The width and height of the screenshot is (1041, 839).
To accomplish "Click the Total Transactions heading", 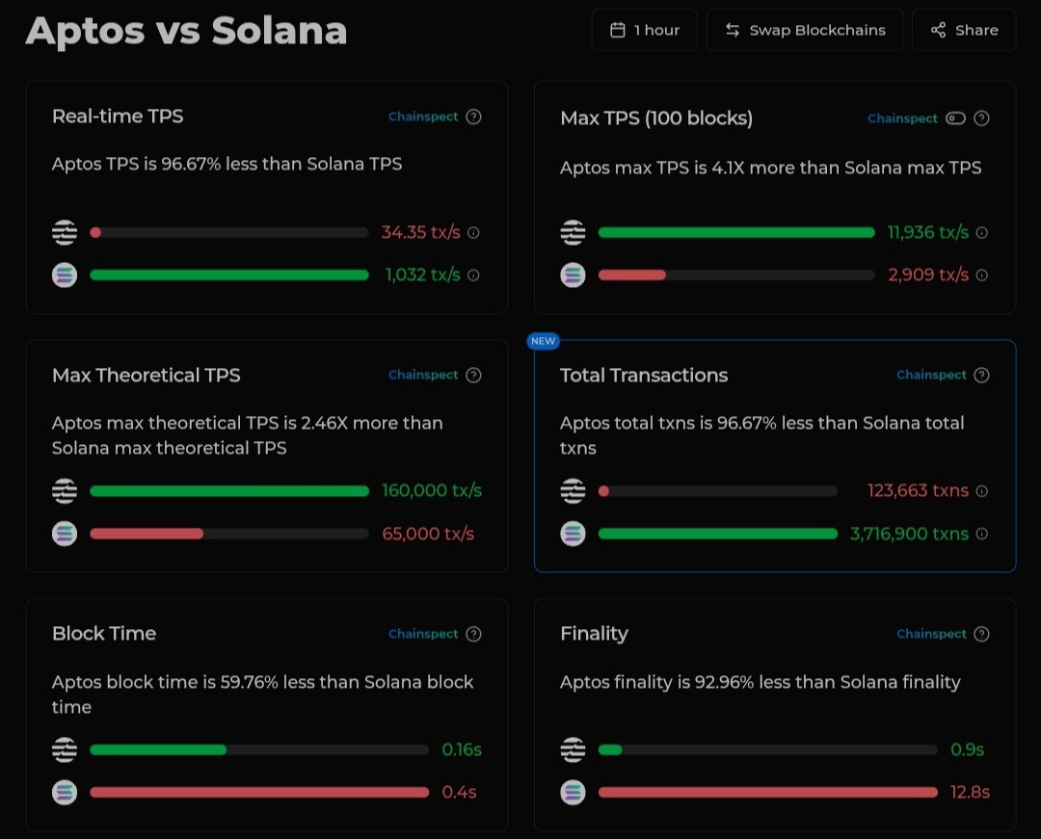I will (x=644, y=376).
